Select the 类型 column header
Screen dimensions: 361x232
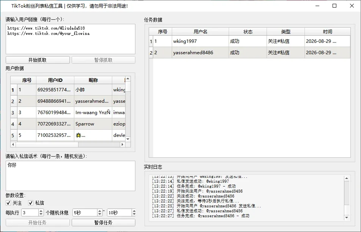286,31
